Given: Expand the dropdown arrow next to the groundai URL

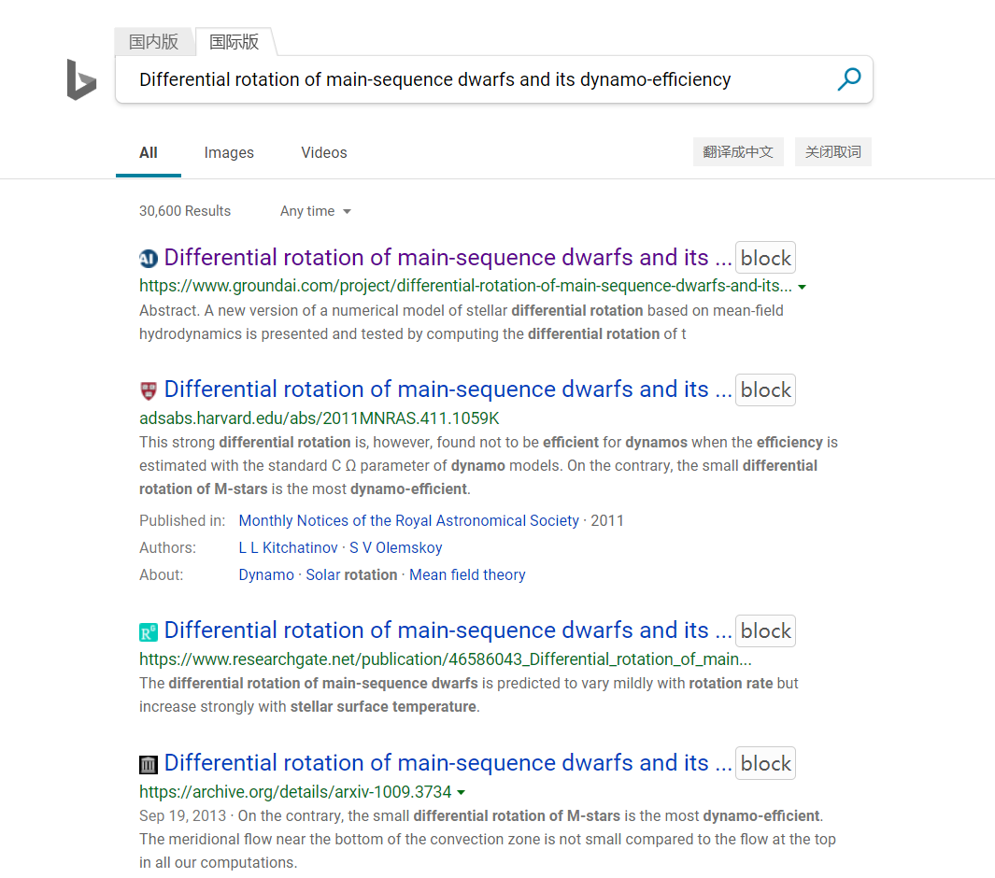Looking at the screenshot, I should click(802, 287).
